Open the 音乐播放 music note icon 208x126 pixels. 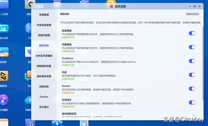(x=4, y=100)
